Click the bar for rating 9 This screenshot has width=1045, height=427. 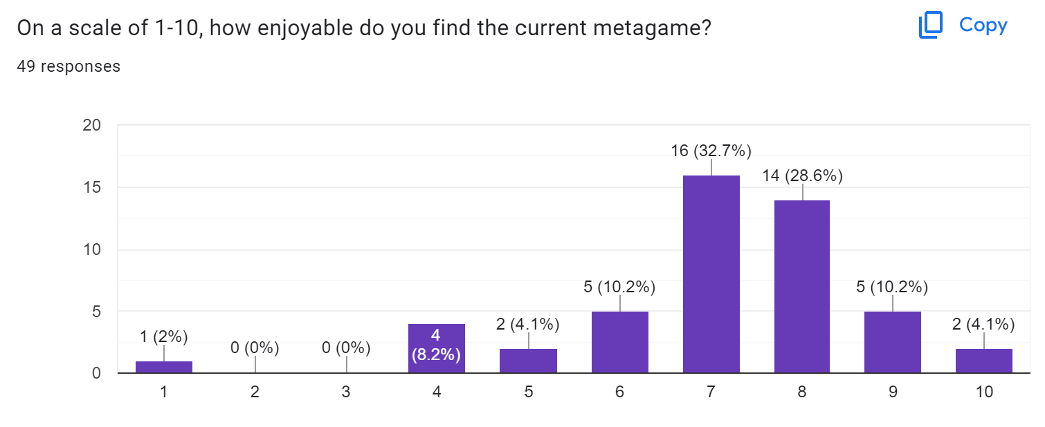coord(893,343)
